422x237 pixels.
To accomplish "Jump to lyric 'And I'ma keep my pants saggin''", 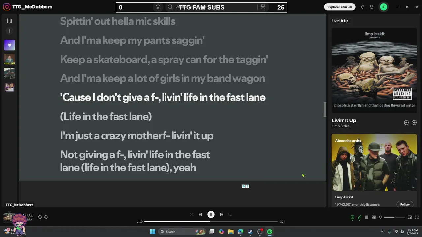I will click(x=132, y=40).
